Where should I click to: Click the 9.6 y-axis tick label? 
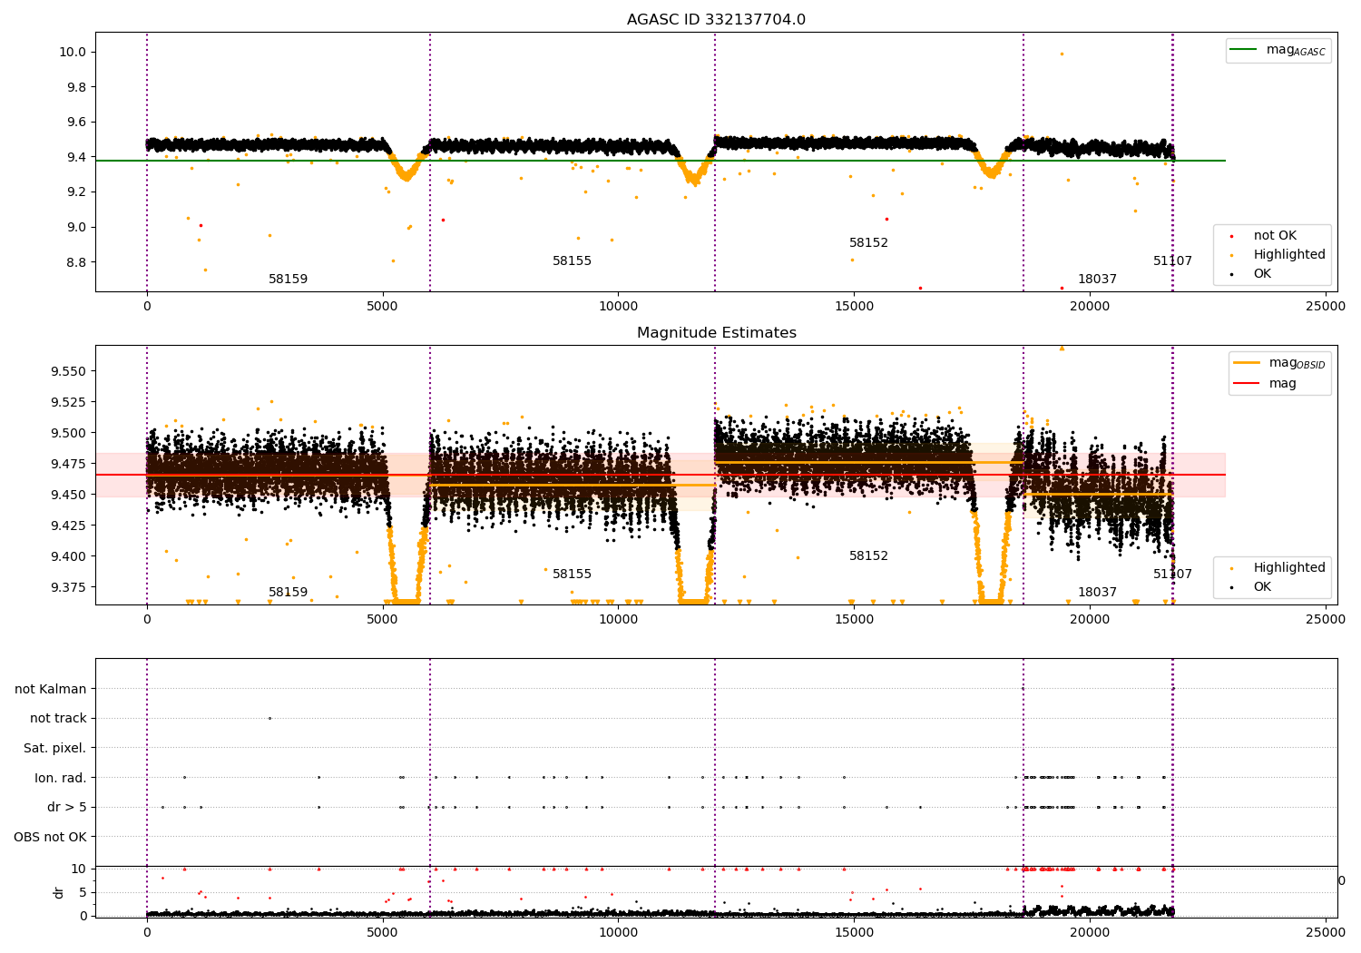click(x=76, y=123)
